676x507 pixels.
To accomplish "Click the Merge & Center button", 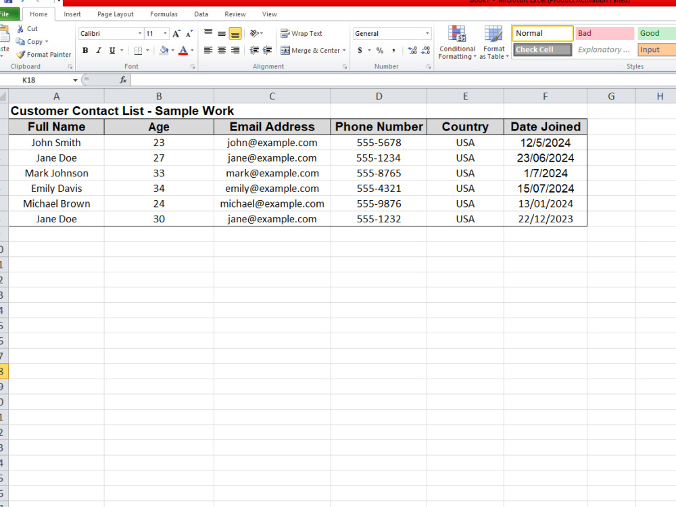I will [x=310, y=51].
